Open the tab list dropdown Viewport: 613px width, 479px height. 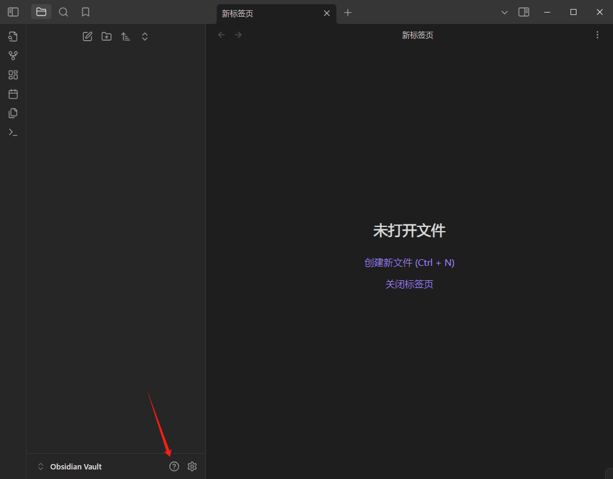coord(505,12)
